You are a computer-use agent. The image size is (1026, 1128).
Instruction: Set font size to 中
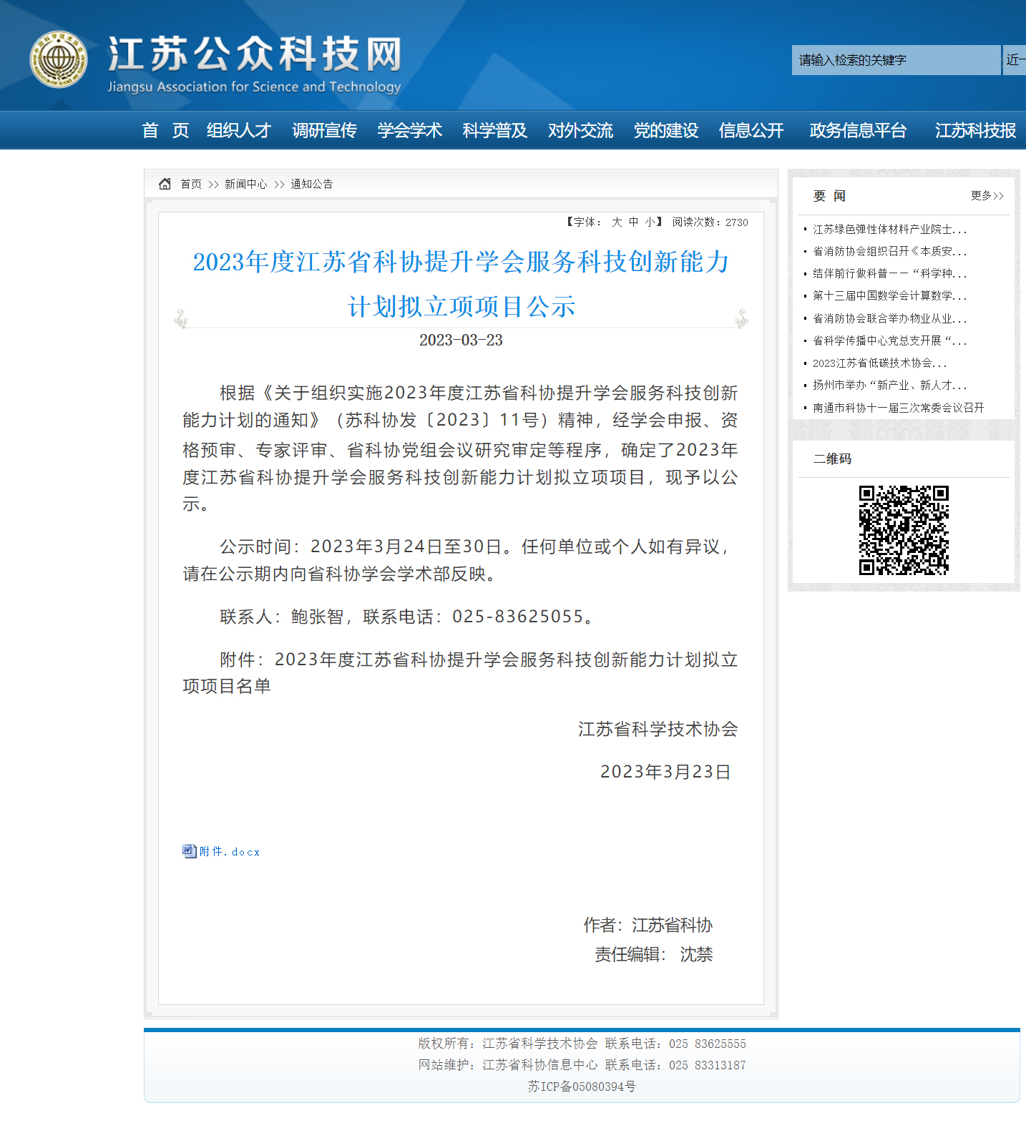[634, 222]
